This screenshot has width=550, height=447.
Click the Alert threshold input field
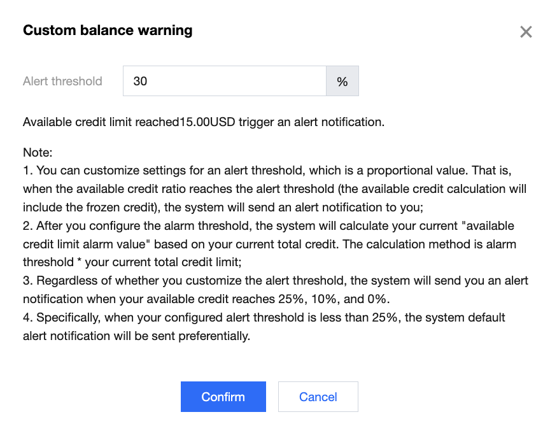[224, 82]
